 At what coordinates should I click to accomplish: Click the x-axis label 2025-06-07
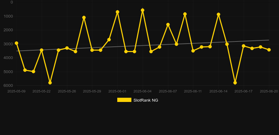pos(168,91)
